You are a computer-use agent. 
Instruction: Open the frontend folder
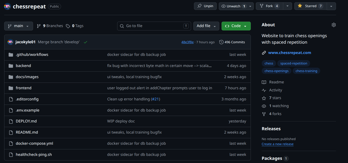coord(23,88)
